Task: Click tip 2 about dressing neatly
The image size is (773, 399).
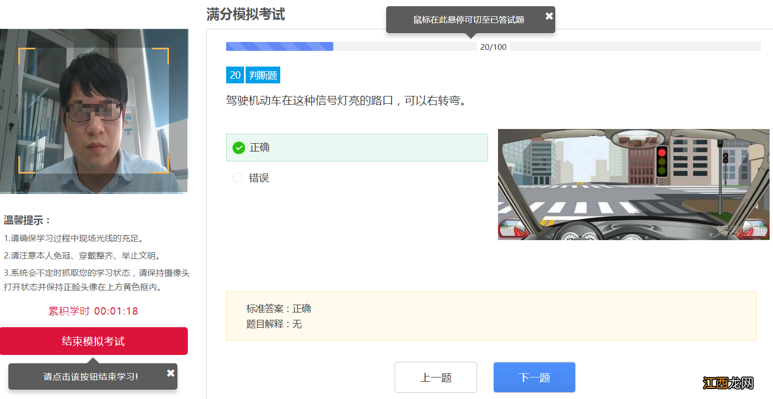Action: (x=82, y=256)
